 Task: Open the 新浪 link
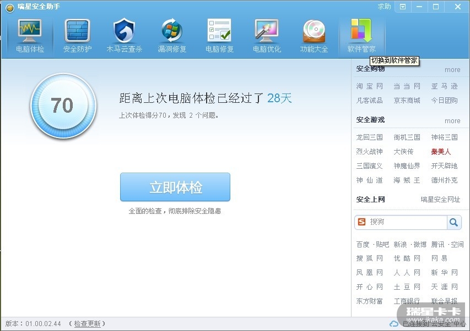[x=400, y=245]
